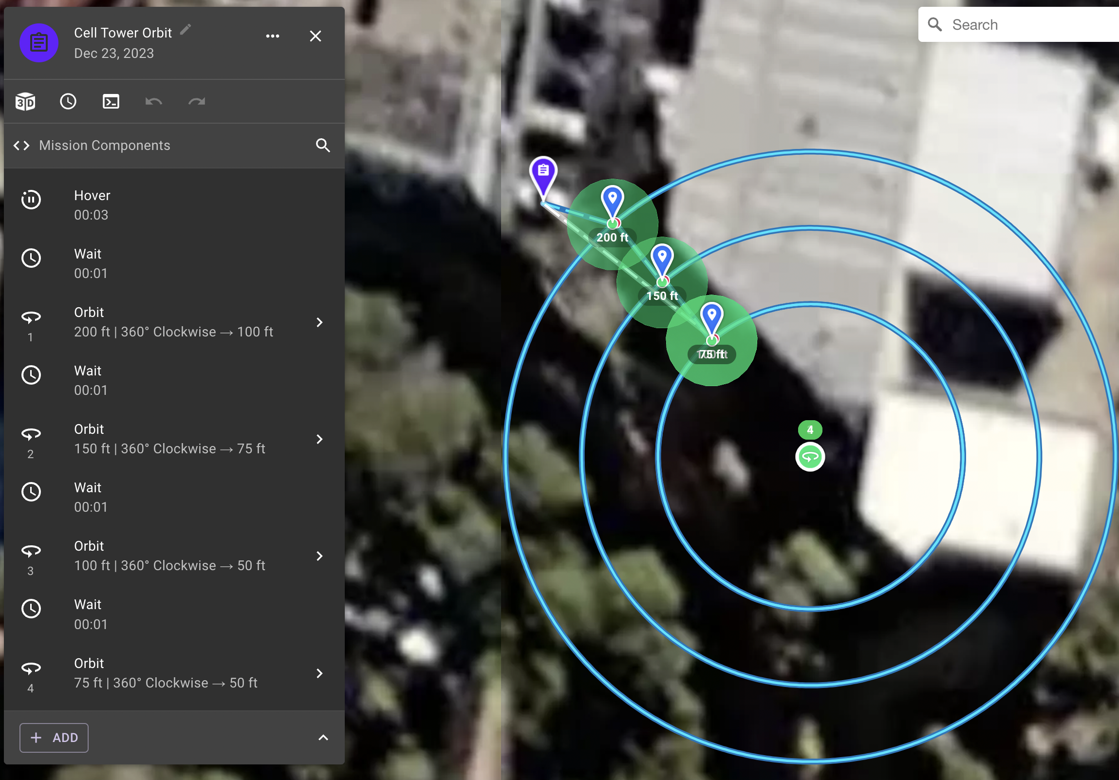The image size is (1119, 780).
Task: Click the purple mission clipboard icon
Action: coord(39,43)
